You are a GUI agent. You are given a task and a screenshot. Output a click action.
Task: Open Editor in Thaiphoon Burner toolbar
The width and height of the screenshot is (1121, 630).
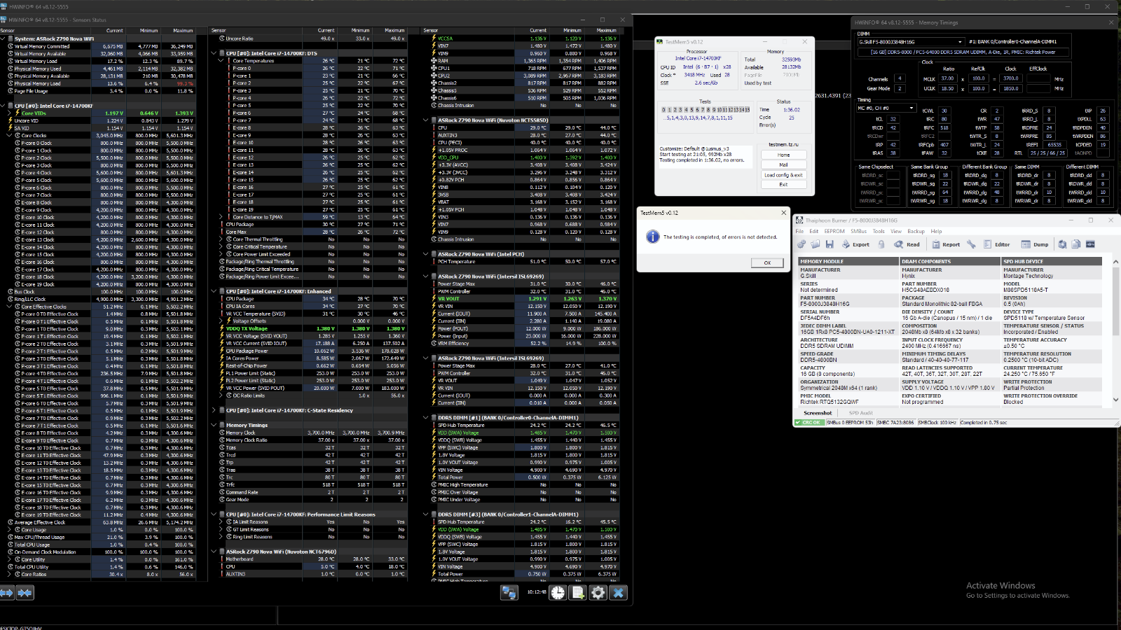[x=997, y=244]
